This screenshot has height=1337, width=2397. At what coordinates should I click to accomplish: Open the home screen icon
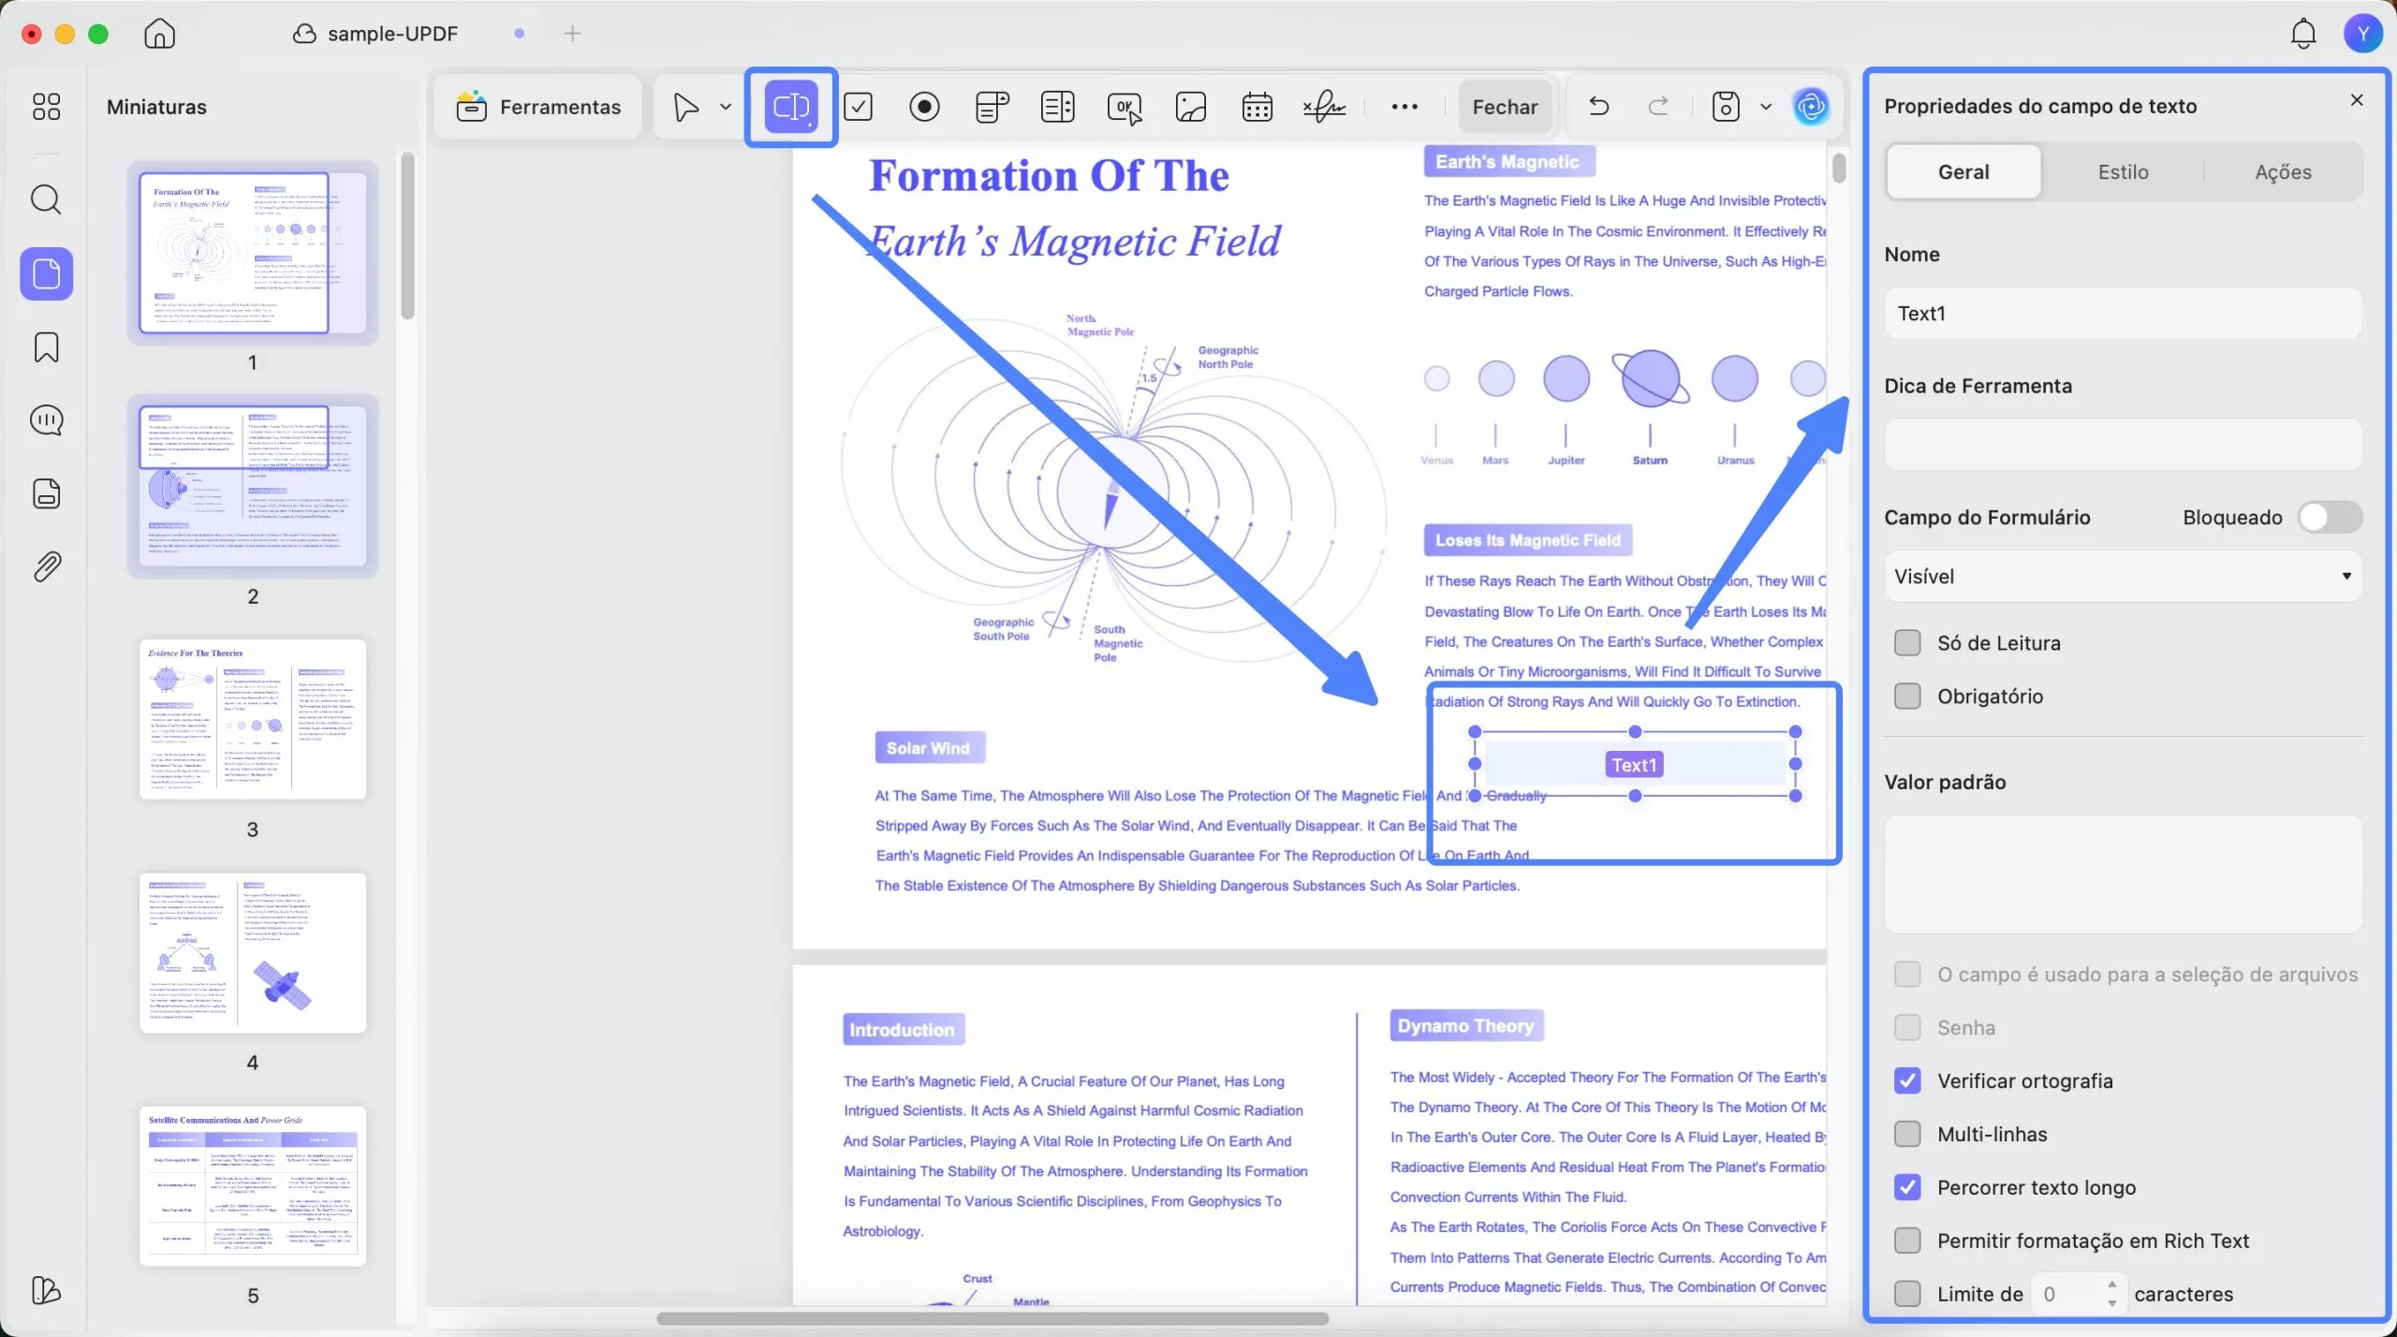[160, 34]
